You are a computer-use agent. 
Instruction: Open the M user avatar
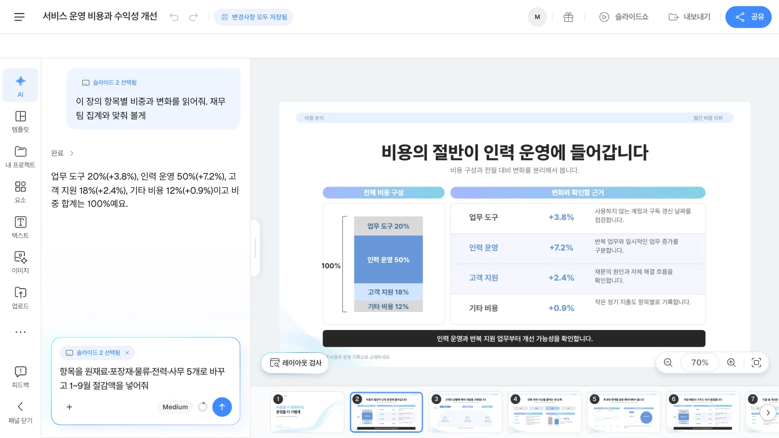[538, 17]
